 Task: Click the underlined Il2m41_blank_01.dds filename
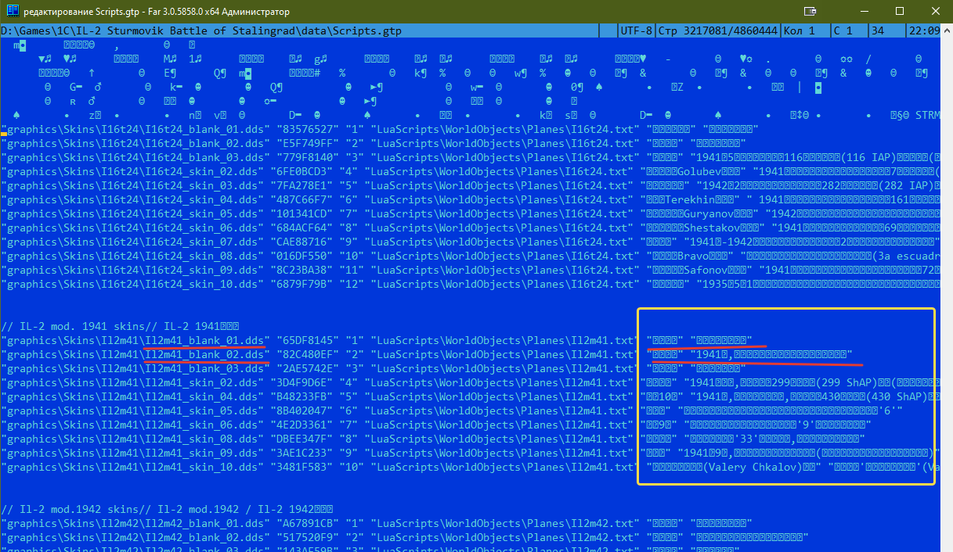(204, 340)
